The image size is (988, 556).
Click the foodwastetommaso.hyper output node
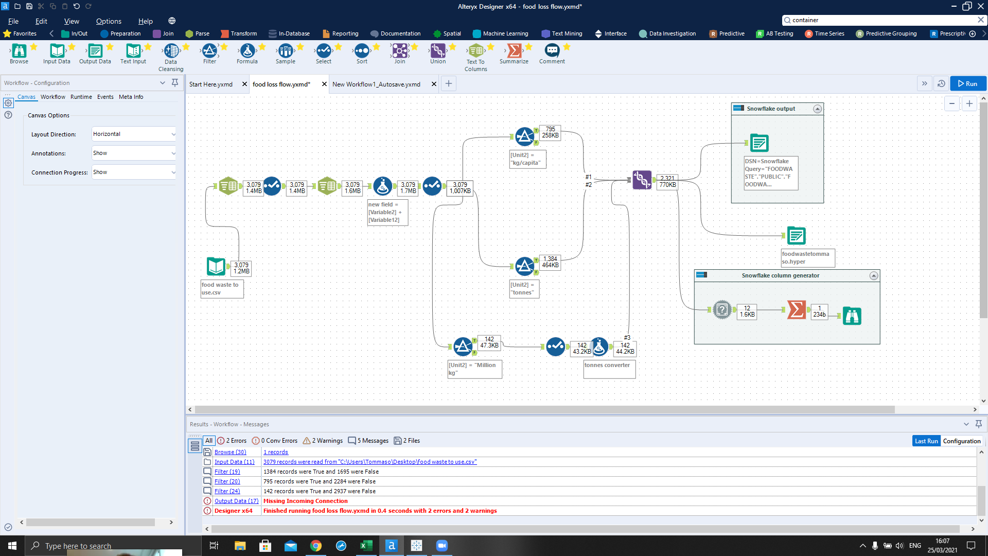pyautogui.click(x=796, y=236)
